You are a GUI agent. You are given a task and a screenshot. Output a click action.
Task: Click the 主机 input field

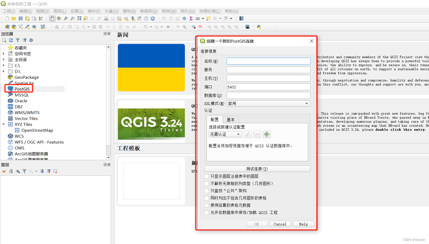tap(268, 78)
